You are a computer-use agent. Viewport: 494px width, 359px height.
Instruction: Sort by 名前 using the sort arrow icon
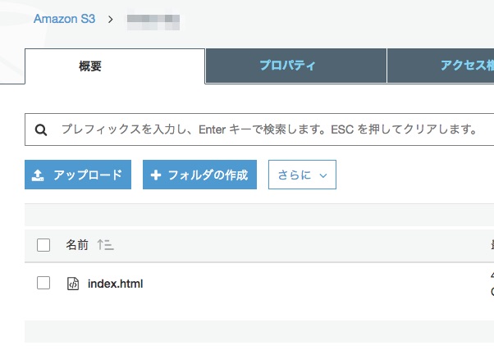coord(106,245)
